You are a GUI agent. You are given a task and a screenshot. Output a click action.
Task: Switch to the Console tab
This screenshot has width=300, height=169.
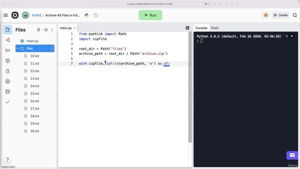pyautogui.click(x=201, y=28)
